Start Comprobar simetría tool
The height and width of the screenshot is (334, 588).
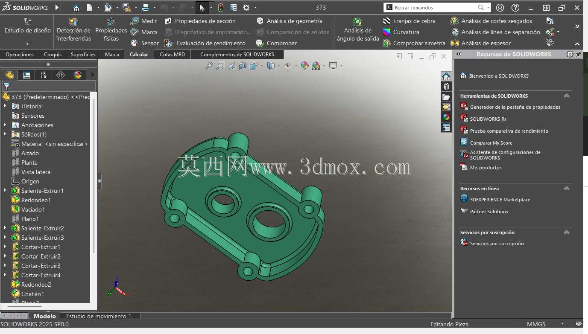[x=414, y=43]
